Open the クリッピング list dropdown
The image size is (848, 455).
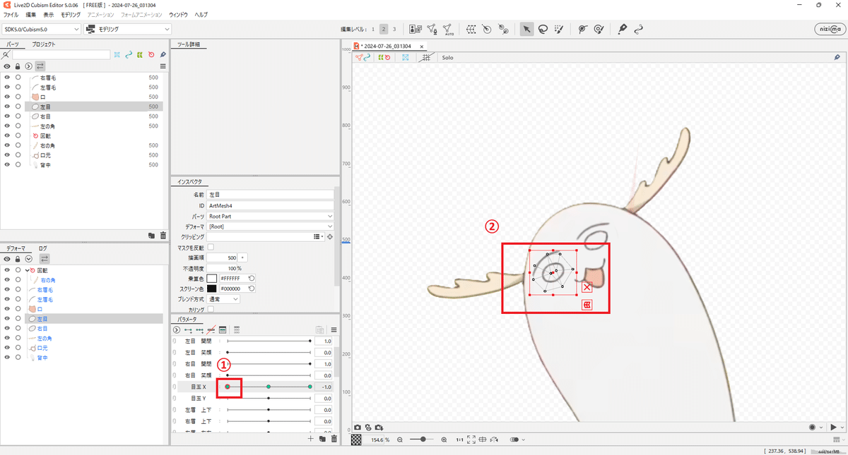[319, 237]
